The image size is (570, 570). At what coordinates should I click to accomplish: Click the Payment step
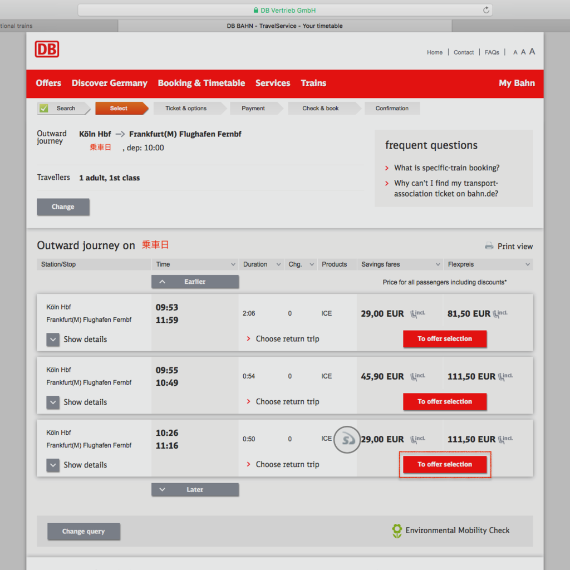click(256, 109)
